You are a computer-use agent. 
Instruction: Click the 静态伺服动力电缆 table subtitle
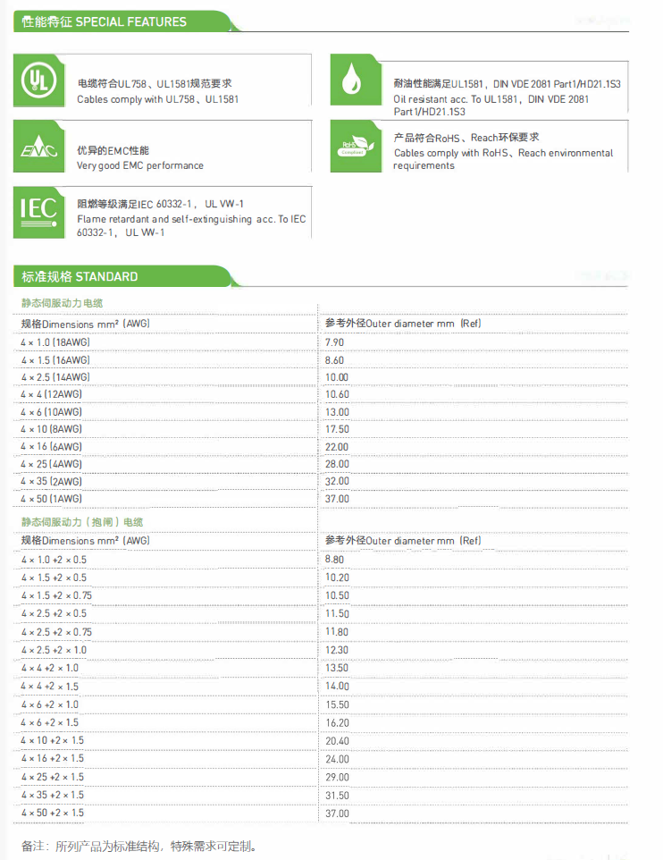[x=63, y=304]
